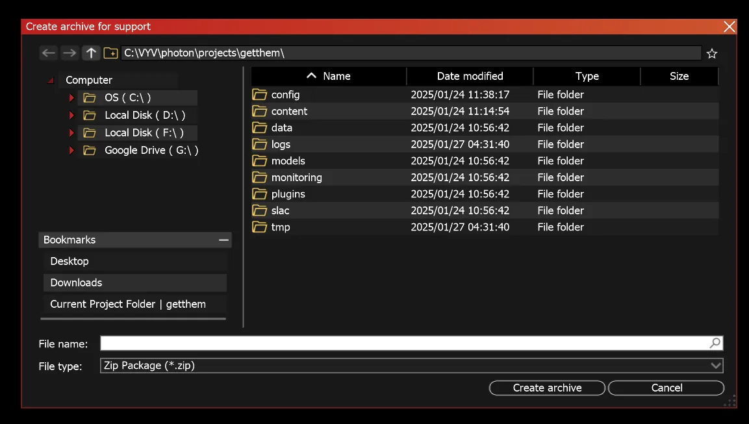Go back with the left arrow
The height and width of the screenshot is (424, 749).
[x=48, y=53]
